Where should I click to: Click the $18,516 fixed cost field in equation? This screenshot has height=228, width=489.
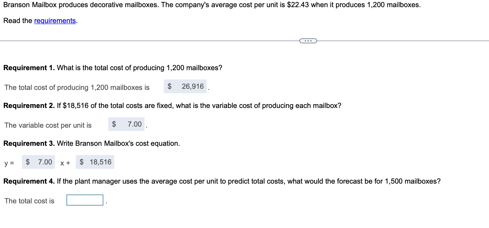pos(95,162)
